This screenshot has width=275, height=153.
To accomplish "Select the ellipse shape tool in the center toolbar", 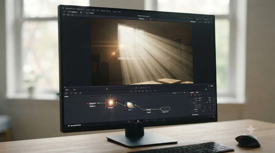I will (x=150, y=91).
